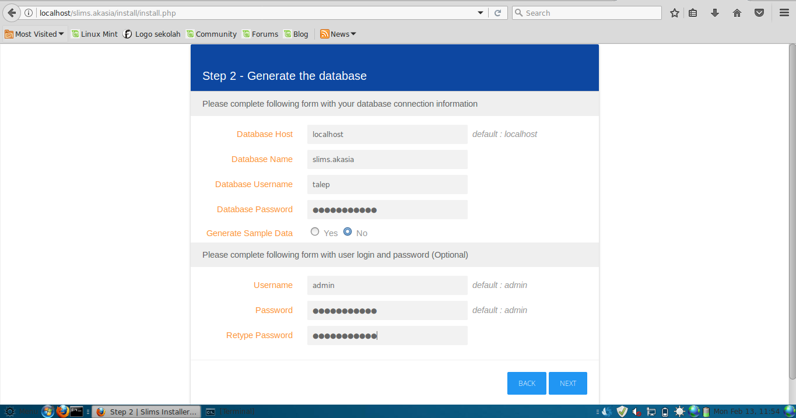This screenshot has width=796, height=418.
Task: Bookmark this page with the star icon
Action: 674,12
